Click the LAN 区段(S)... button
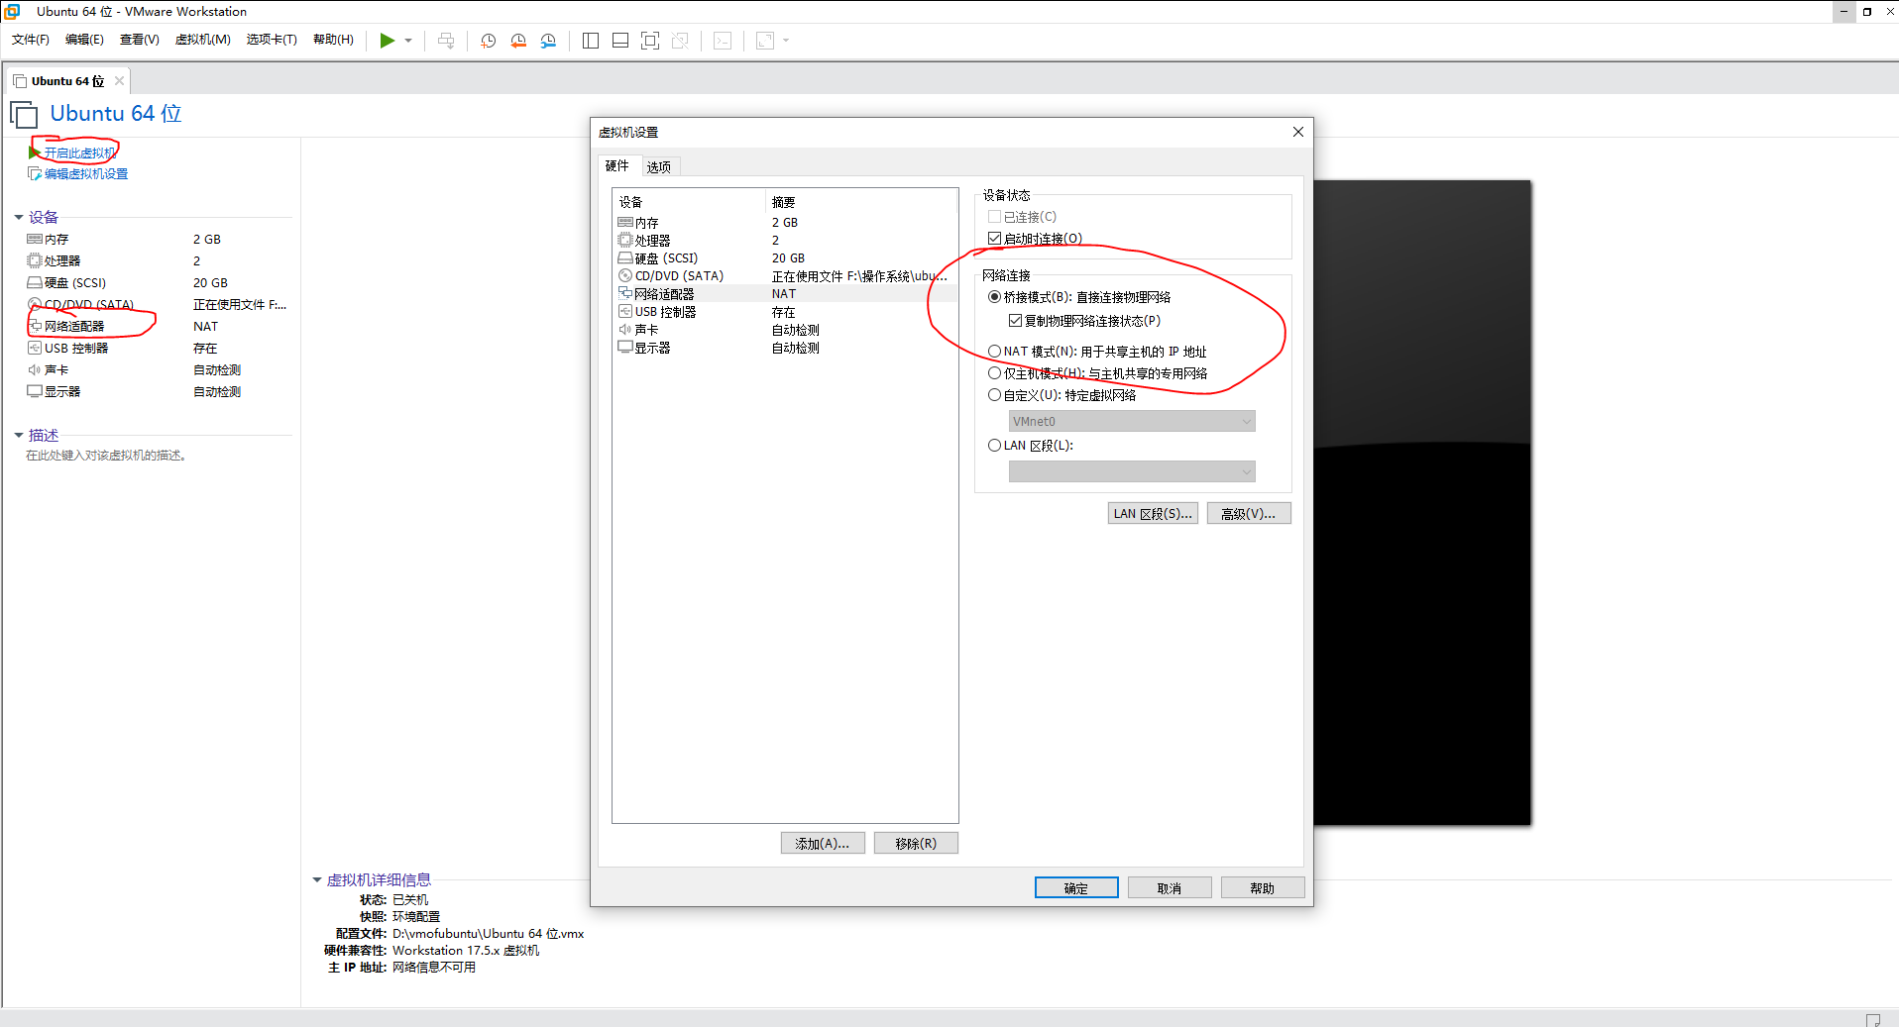Image resolution: width=1899 pixels, height=1027 pixels. [1153, 514]
